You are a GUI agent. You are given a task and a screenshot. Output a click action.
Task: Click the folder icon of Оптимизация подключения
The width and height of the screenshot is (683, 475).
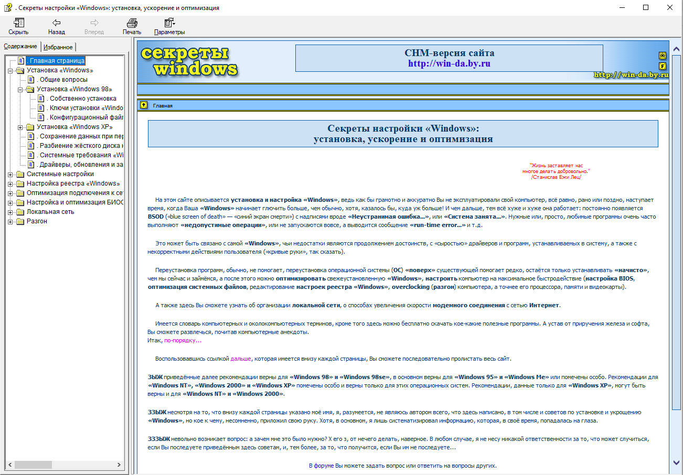click(x=21, y=193)
